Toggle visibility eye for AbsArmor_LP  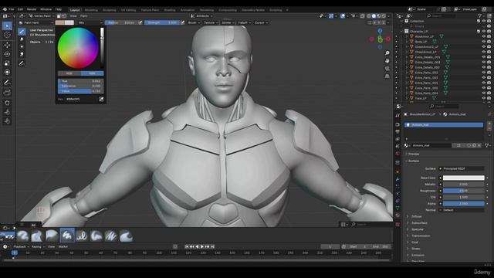point(484,36)
